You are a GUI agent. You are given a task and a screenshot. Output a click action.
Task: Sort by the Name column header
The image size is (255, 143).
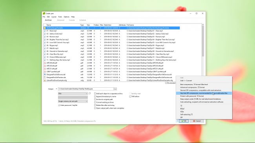click(x=49, y=25)
